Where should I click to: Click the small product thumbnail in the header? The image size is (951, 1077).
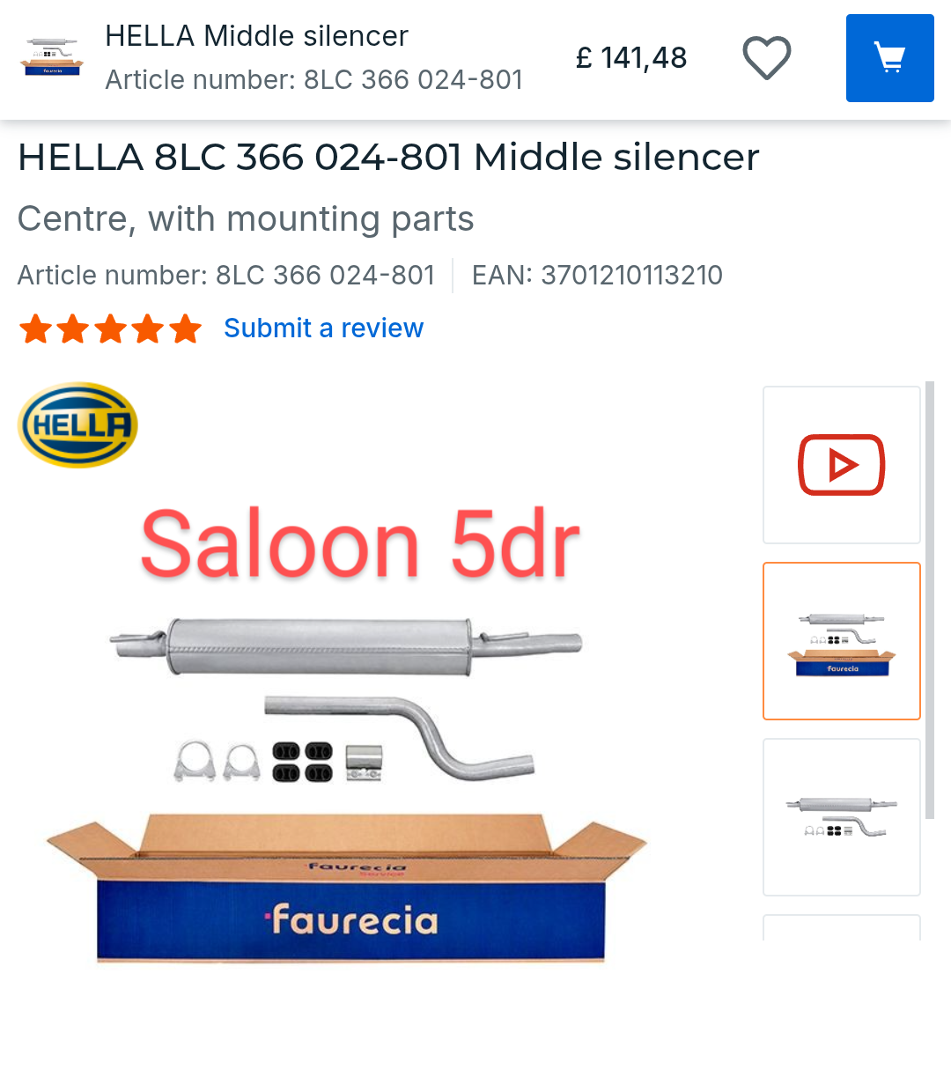53,57
